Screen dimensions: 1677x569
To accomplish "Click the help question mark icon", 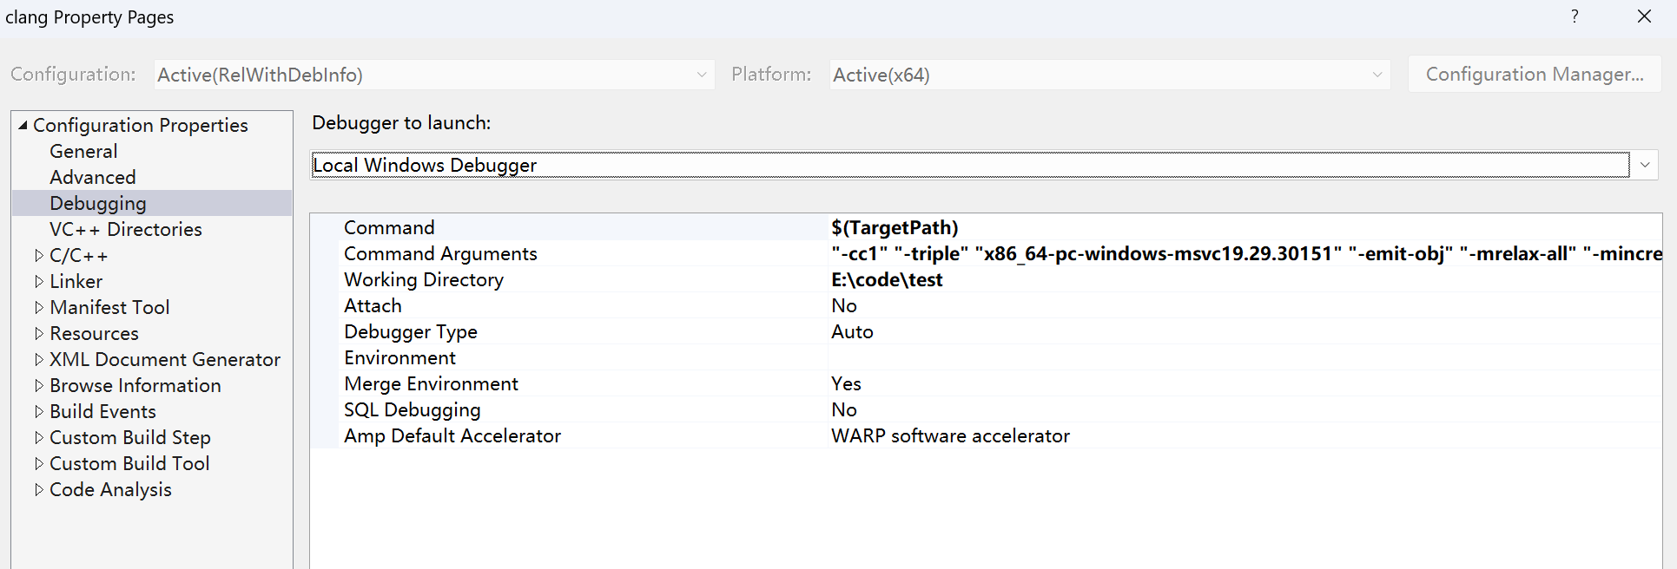I will pyautogui.click(x=1575, y=16).
